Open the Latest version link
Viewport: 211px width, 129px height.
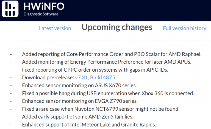pos(55,28)
